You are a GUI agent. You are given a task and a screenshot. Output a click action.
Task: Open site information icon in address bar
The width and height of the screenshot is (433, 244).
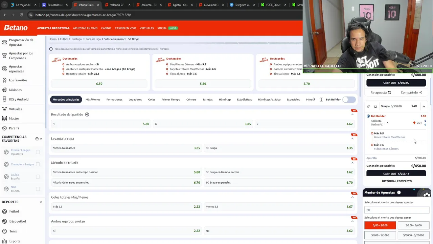pyautogui.click(x=31, y=15)
